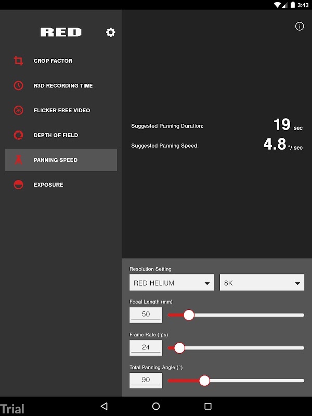
Task: Select the Crop Factor crop icon
Action: (18, 61)
